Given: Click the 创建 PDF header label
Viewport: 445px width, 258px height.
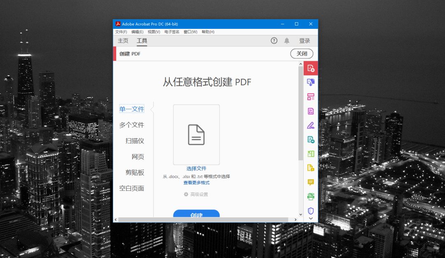Looking at the screenshot, I should click(x=130, y=54).
